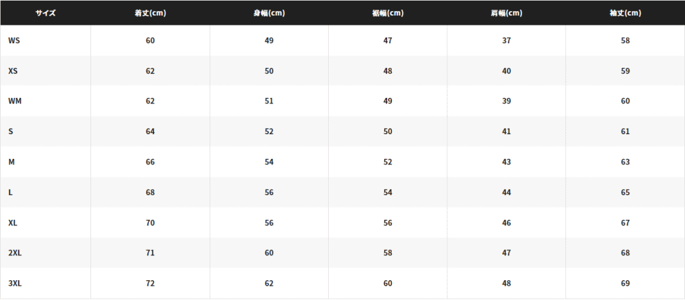Select the WS size row label
The image size is (685, 300).
click(x=14, y=40)
